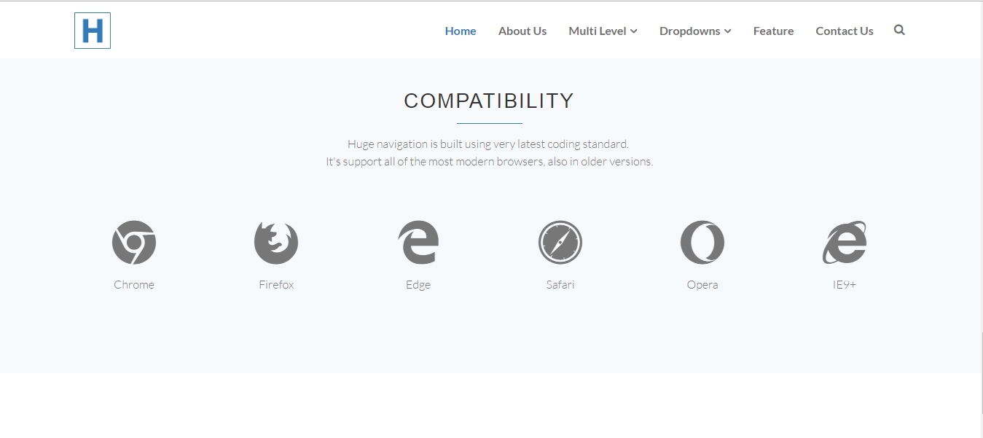
Task: Click the IE9+ label text
Action: (x=845, y=284)
